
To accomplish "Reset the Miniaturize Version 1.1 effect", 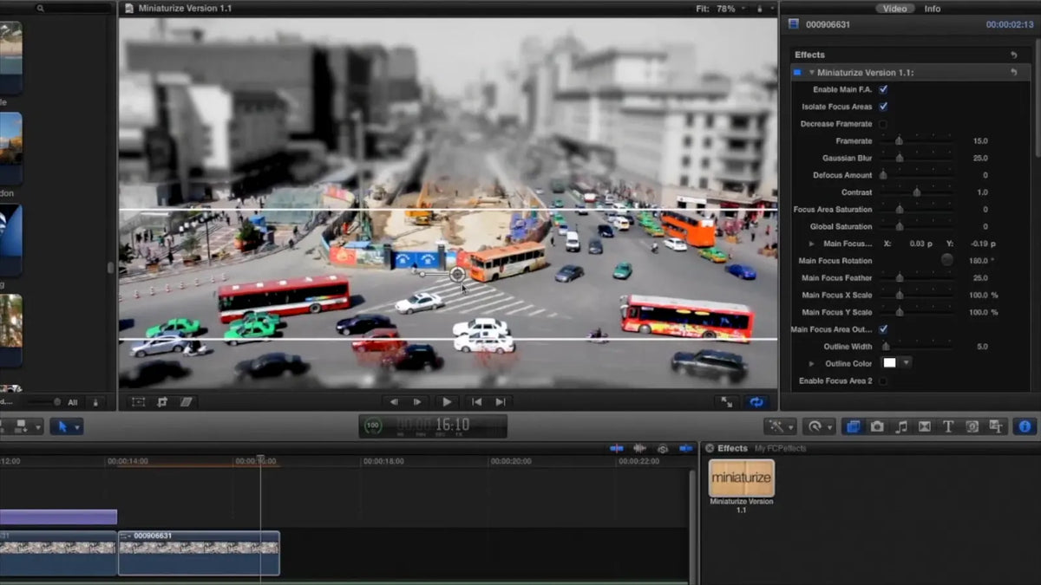I will tap(1013, 72).
